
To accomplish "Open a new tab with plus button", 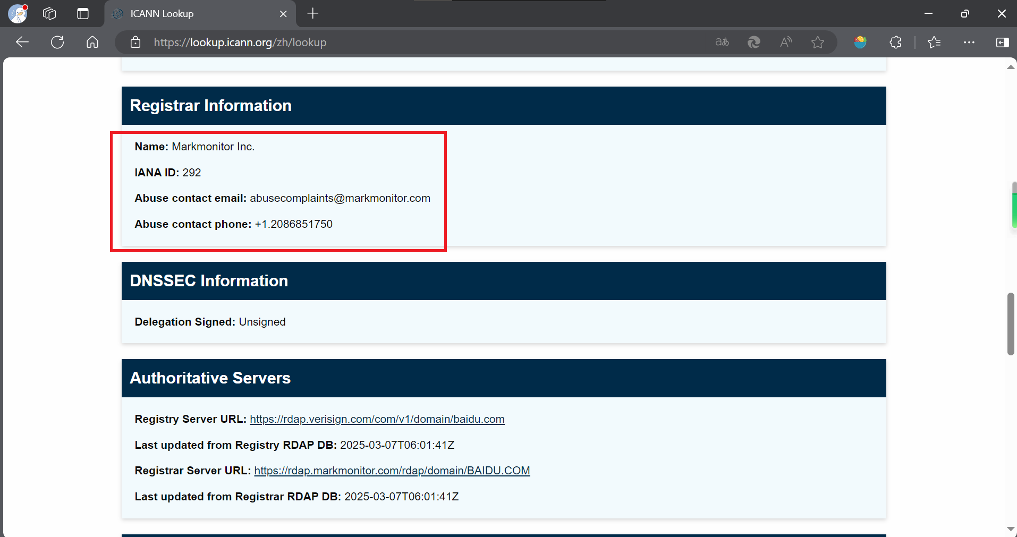I will pyautogui.click(x=313, y=14).
